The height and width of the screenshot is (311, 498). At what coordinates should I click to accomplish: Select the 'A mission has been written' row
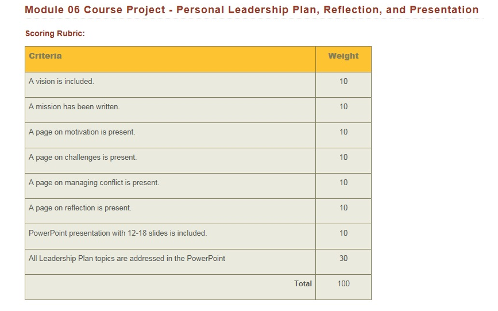click(x=198, y=110)
